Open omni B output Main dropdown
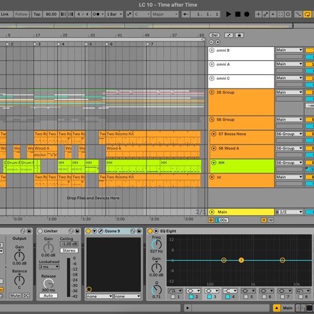 [x=290, y=50]
